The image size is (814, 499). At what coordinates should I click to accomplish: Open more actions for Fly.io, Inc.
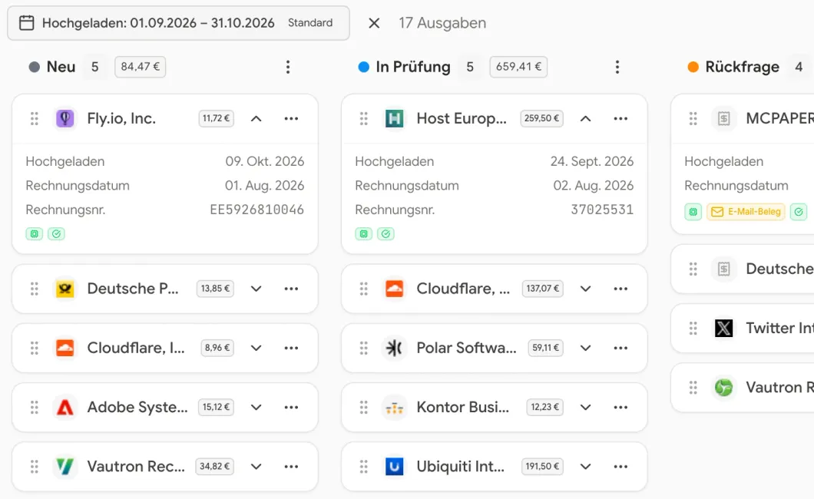(x=291, y=119)
